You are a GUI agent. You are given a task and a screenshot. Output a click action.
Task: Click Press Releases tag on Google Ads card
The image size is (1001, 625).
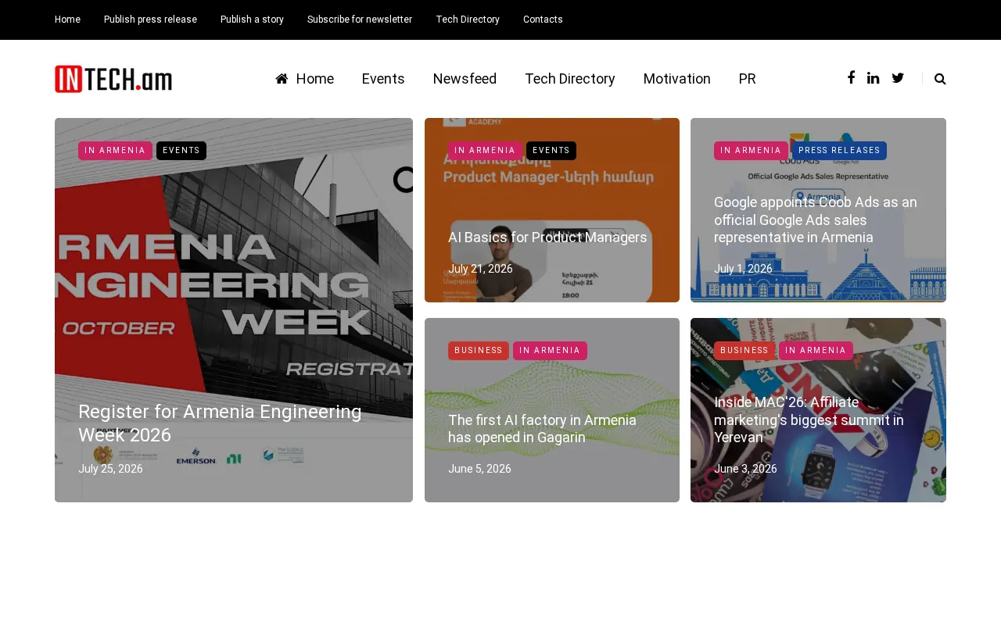click(839, 151)
